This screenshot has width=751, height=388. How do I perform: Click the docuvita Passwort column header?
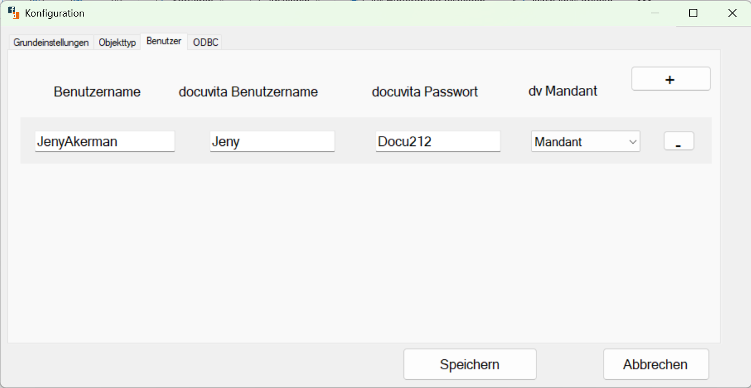pyautogui.click(x=424, y=92)
